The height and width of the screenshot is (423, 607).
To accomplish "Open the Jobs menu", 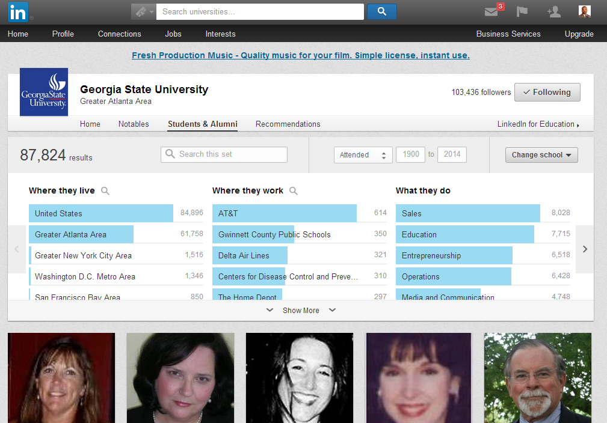I will click(173, 34).
